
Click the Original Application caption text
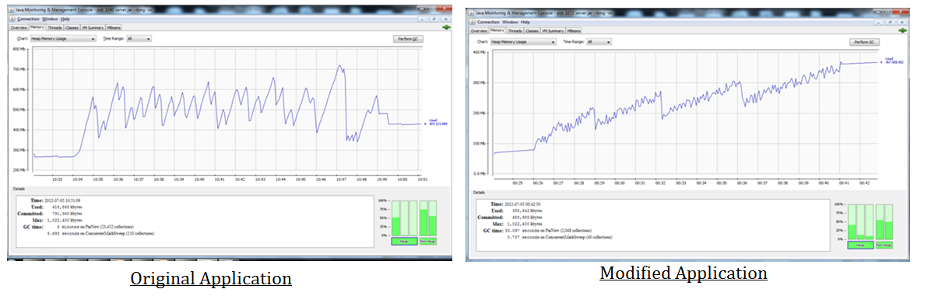pyautogui.click(x=211, y=279)
